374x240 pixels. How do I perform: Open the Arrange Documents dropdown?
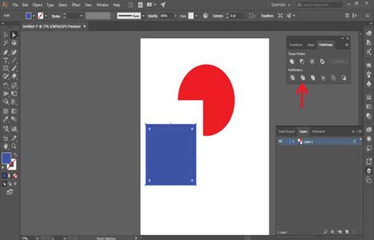[151, 5]
